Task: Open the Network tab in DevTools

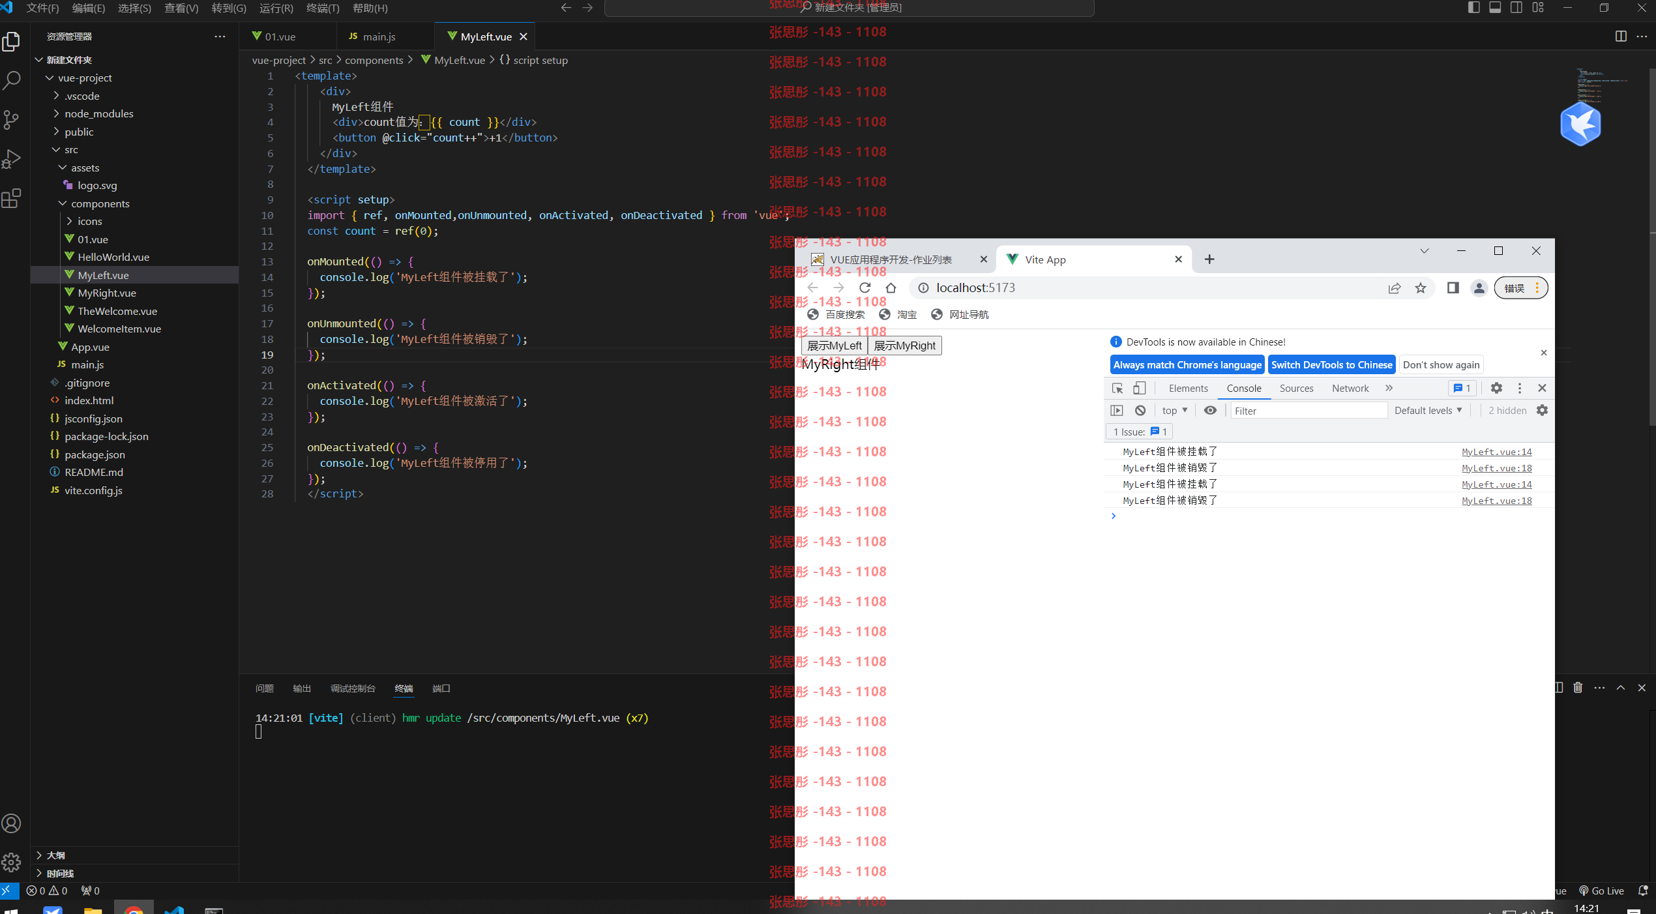Action: (1350, 389)
